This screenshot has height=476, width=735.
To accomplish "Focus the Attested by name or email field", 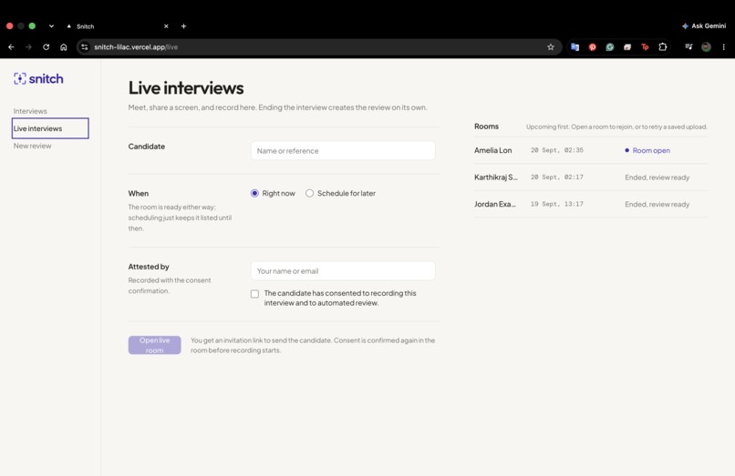I will [343, 271].
